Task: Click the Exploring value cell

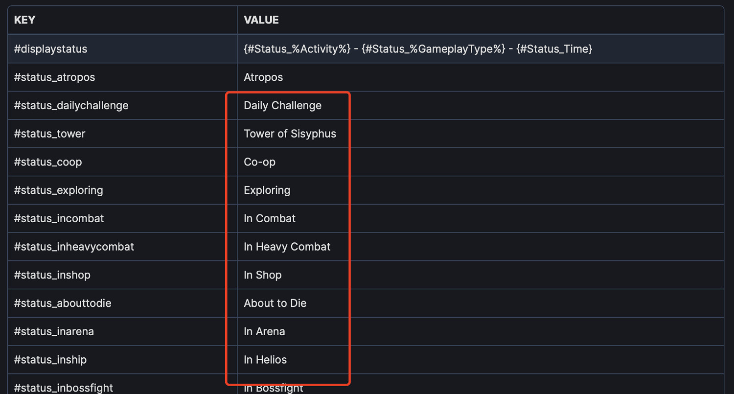Action: (267, 190)
